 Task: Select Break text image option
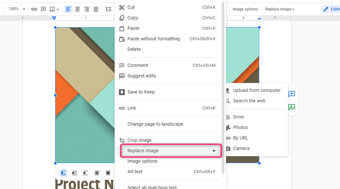click(86, 173)
